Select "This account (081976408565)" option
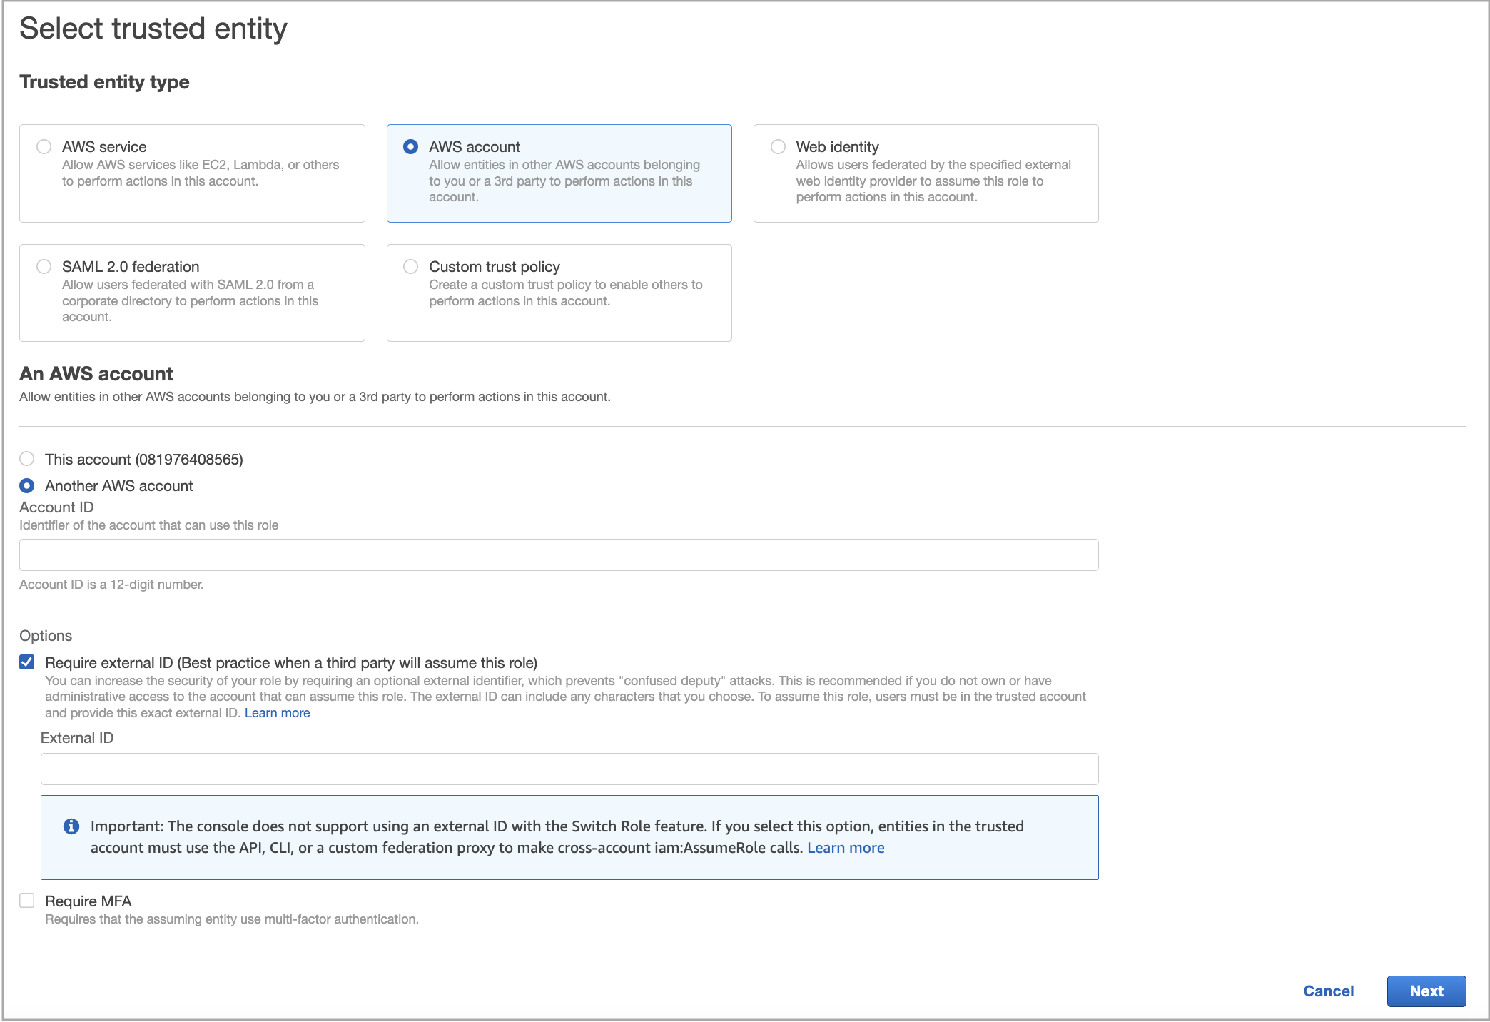1490x1022 pixels. (27, 459)
